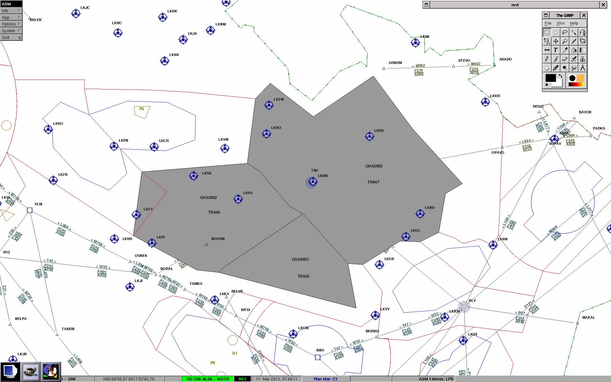Open the System submenu in ASM
611x382 pixels.
click(11, 31)
